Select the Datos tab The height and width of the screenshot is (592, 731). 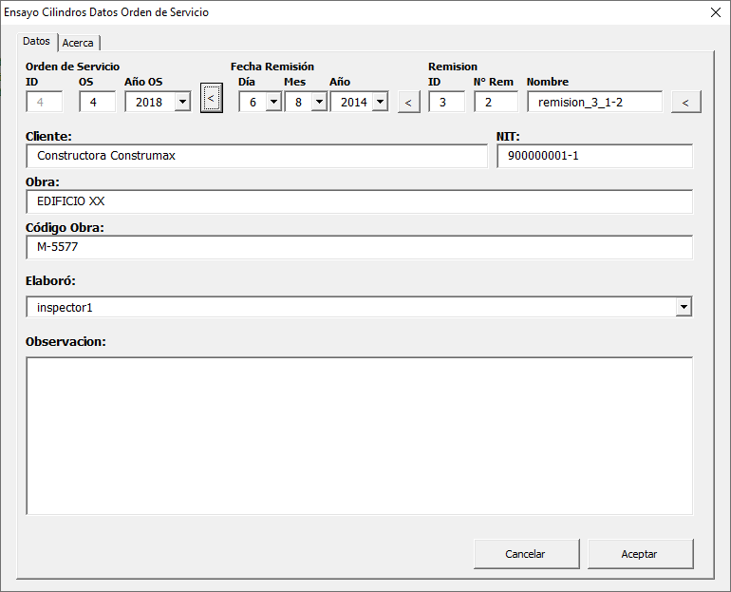tap(37, 42)
